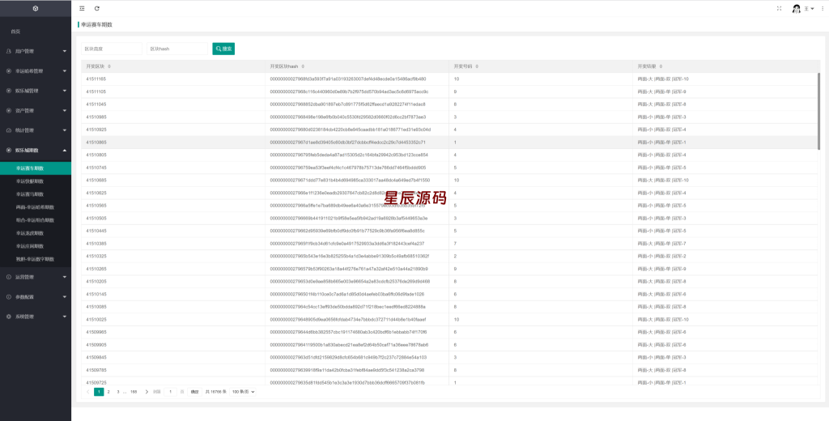
Task: Click block number 41509725 cell
Action: click(x=96, y=382)
